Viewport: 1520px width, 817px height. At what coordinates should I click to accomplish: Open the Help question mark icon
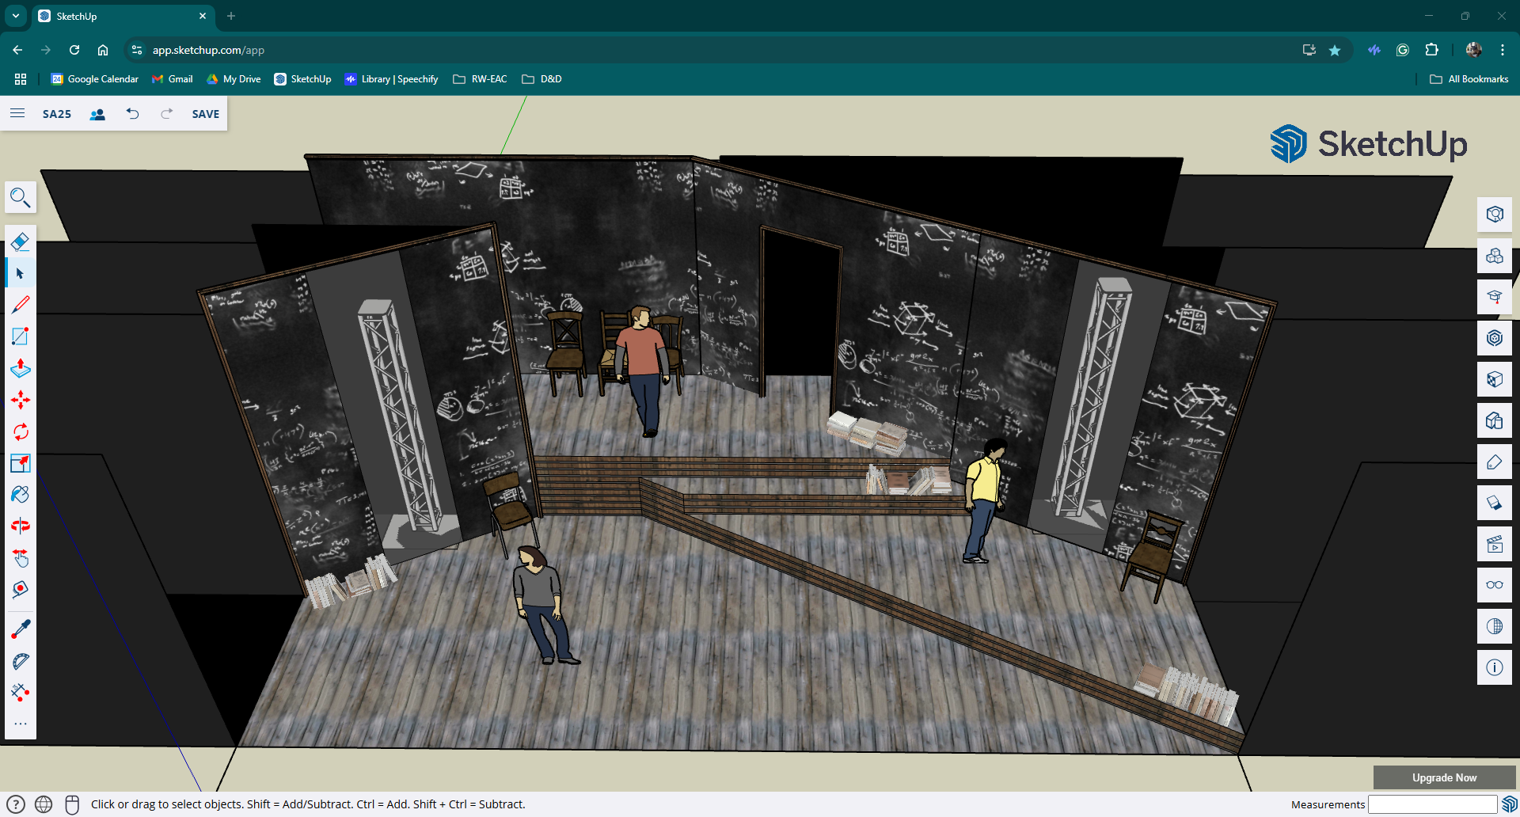pyautogui.click(x=16, y=804)
